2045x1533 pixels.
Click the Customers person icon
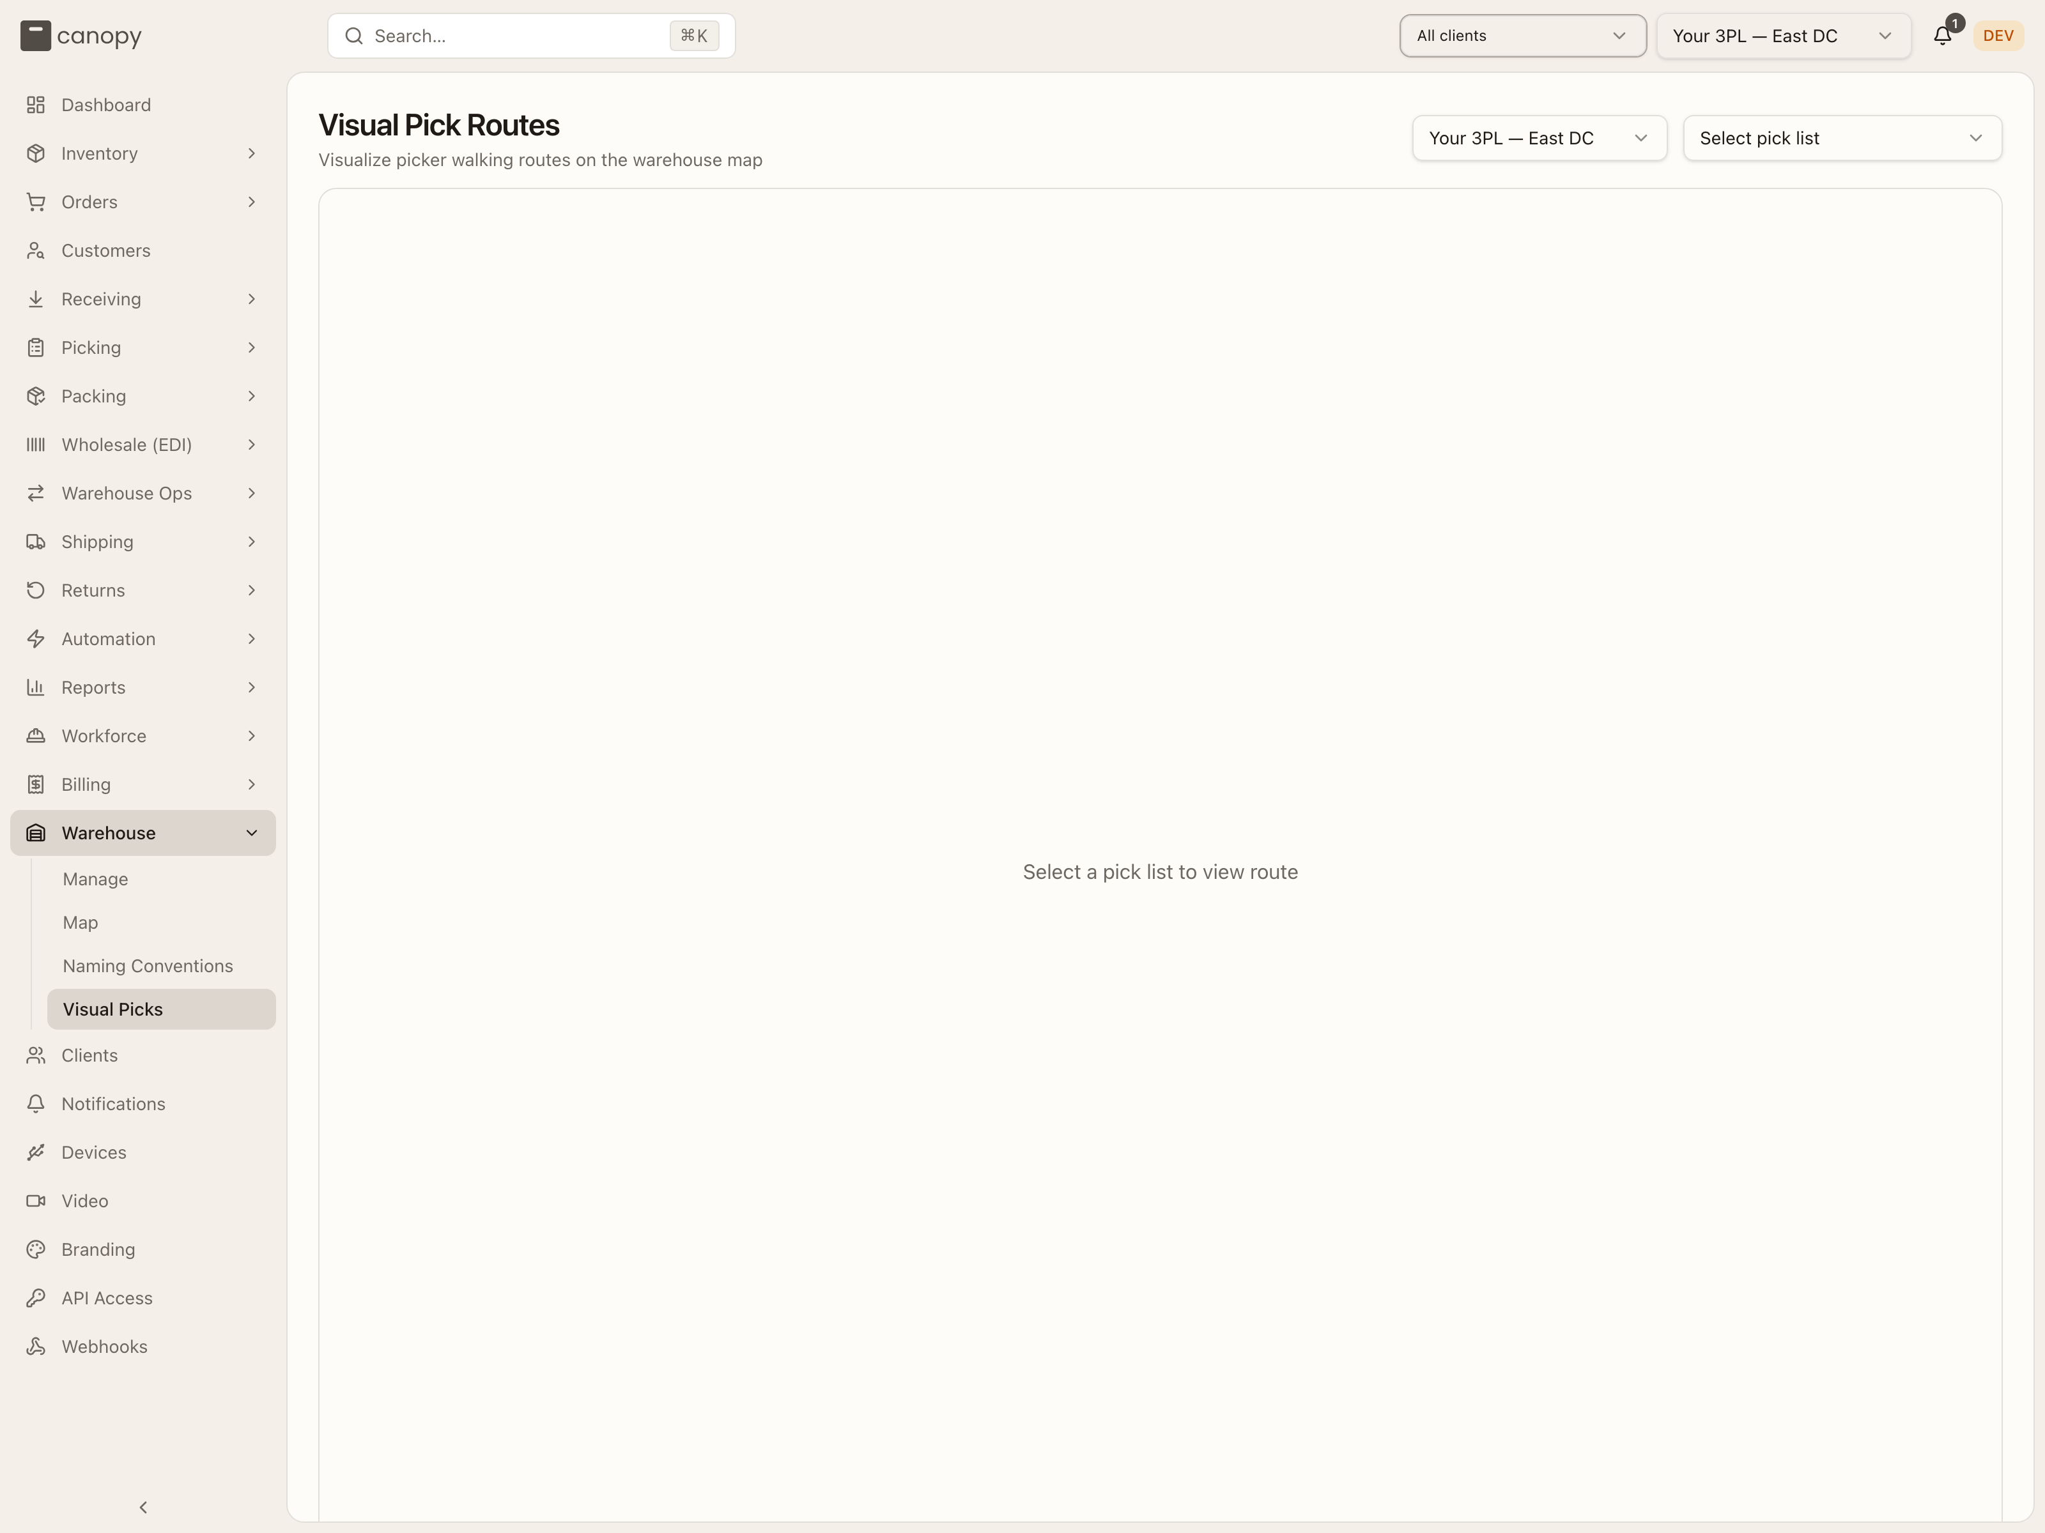tap(35, 250)
